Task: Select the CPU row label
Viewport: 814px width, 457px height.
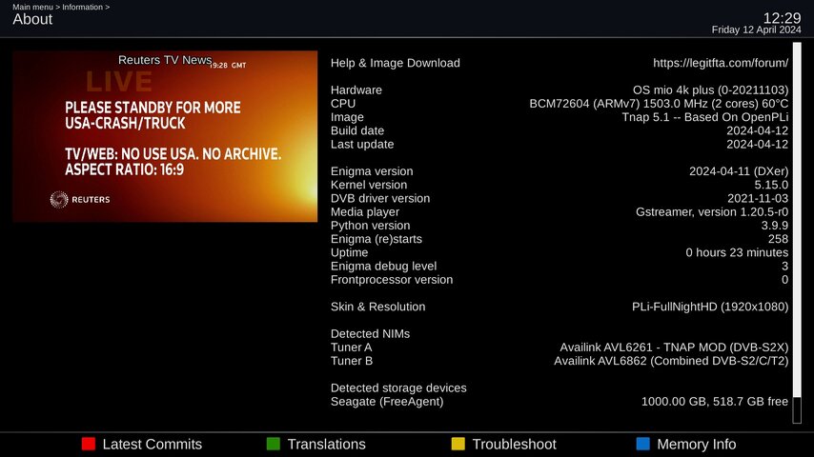Action: coord(343,103)
